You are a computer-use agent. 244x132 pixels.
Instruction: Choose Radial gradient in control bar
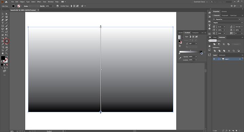(x=74, y=6)
